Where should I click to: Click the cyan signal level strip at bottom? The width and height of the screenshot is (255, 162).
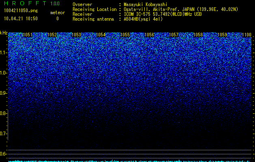pos(130,161)
